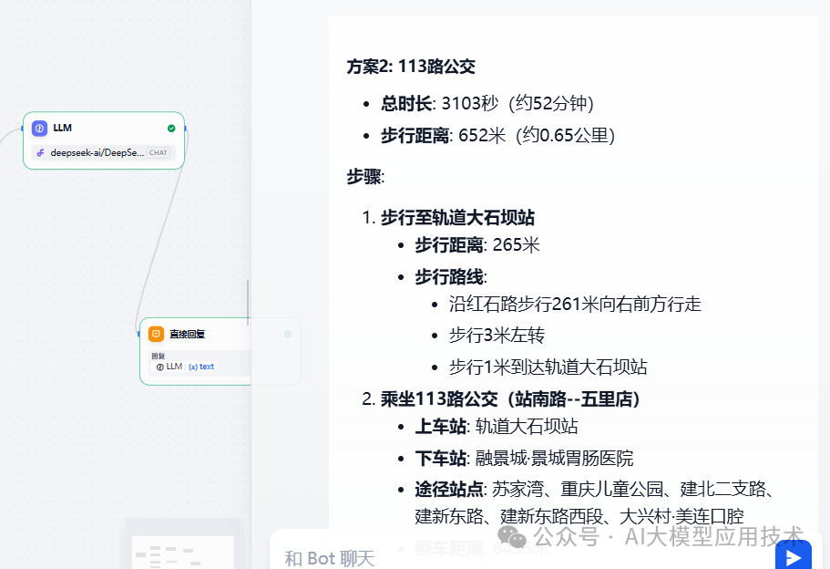Toggle the checkmark on the 直接回复 panel

point(288,336)
